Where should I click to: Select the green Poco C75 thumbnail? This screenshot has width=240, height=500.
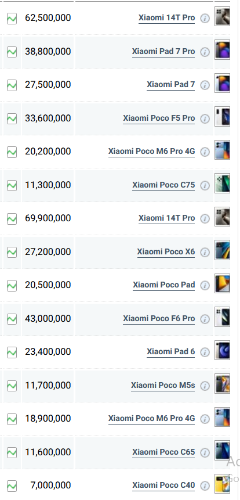tap(222, 184)
